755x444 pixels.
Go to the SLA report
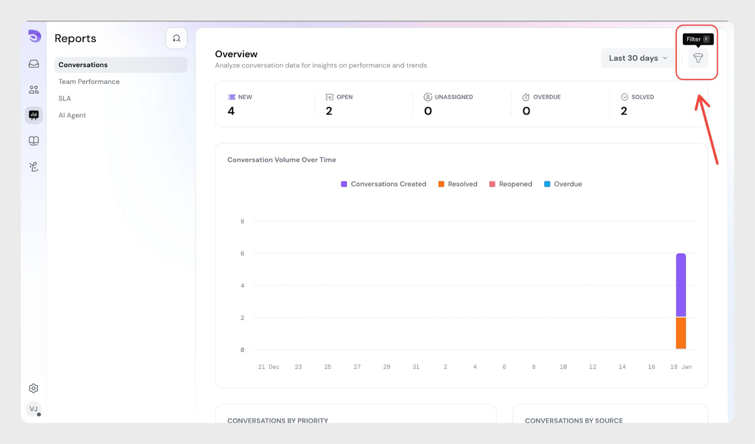tap(65, 99)
